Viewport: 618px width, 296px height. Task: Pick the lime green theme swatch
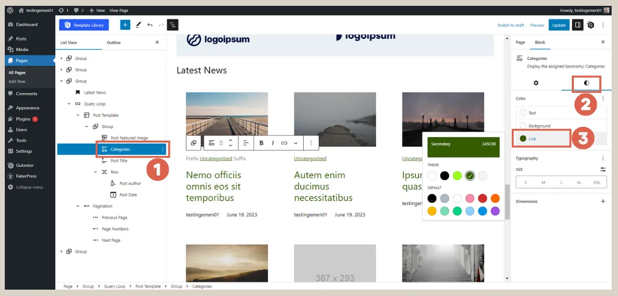(x=457, y=176)
